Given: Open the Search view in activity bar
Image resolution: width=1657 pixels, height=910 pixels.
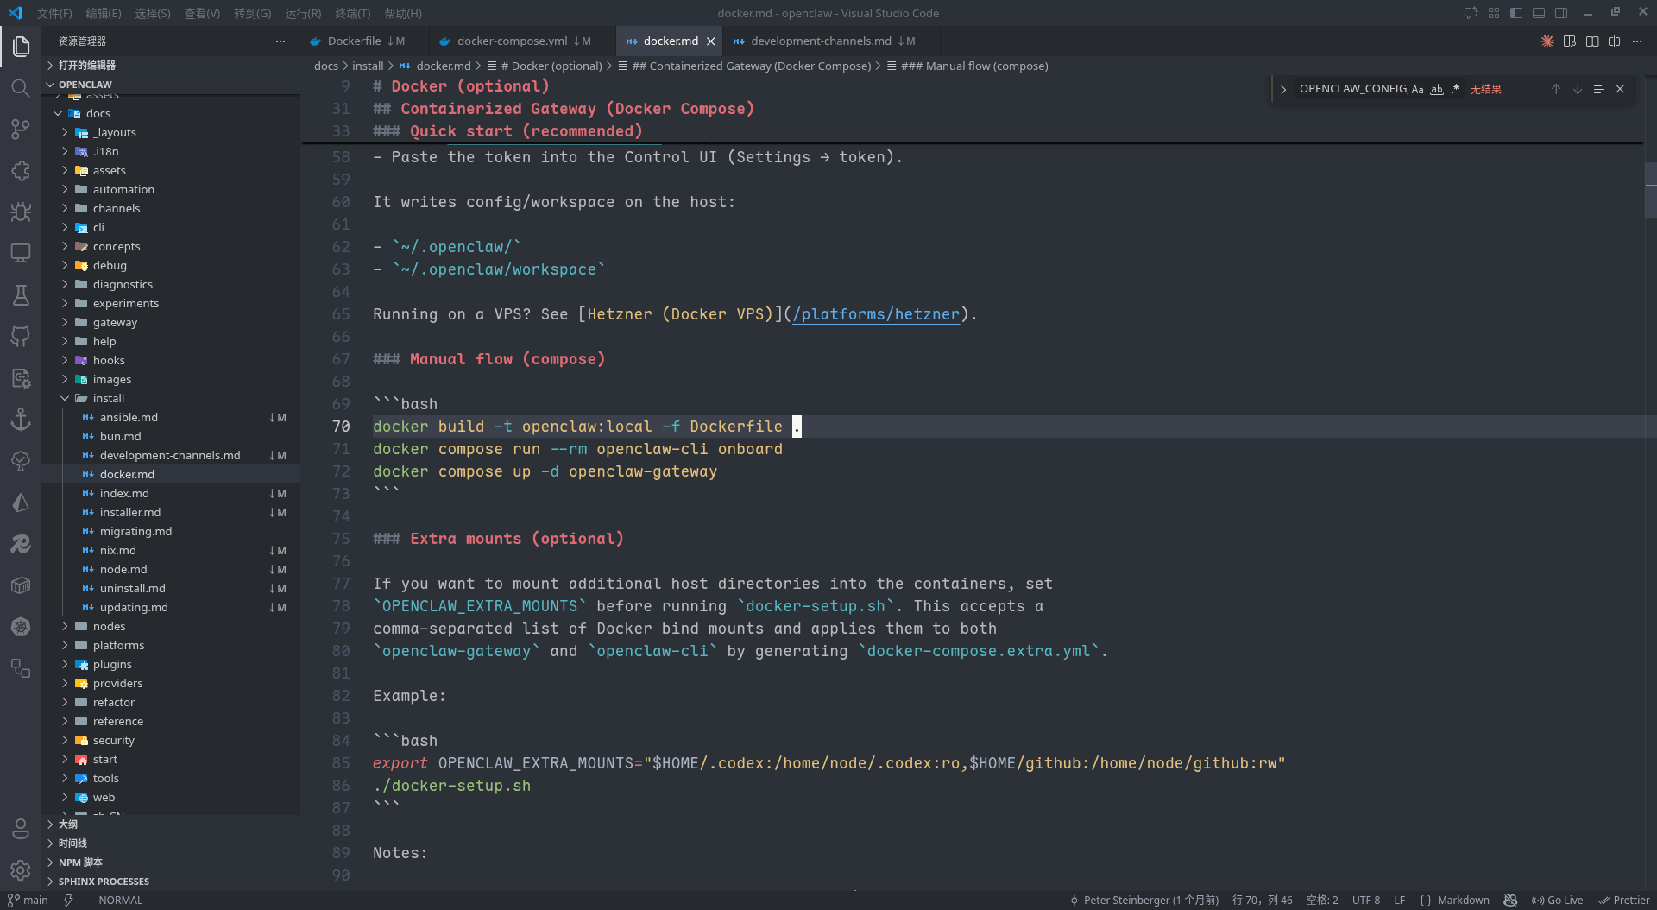Looking at the screenshot, I should [x=21, y=88].
